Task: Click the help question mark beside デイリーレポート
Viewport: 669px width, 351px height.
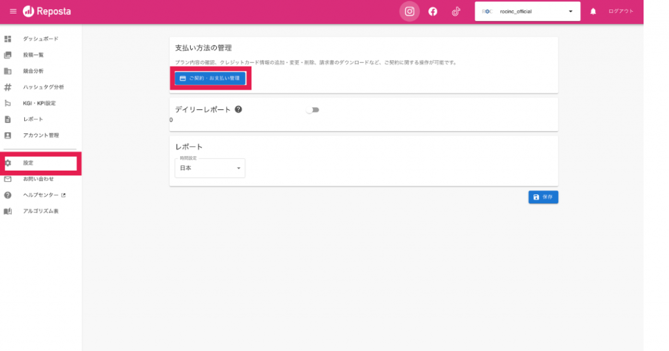Action: point(238,109)
